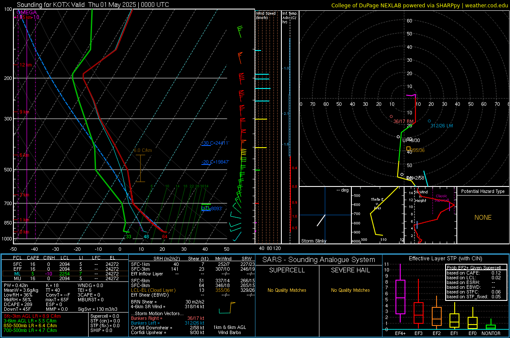Click the 'DownT = 45F' value

point(17,309)
